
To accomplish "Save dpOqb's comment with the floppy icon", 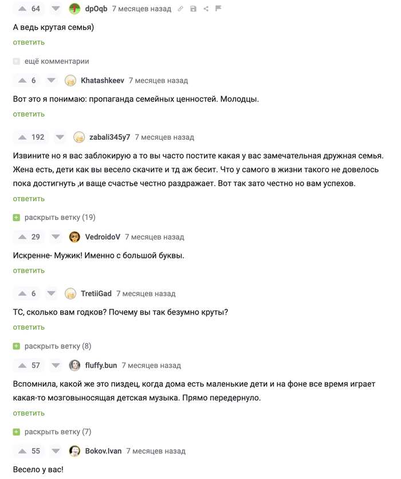I will [193, 9].
